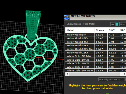Select the White Gold:14KX1 row
126x94 pixels.
[96, 67]
